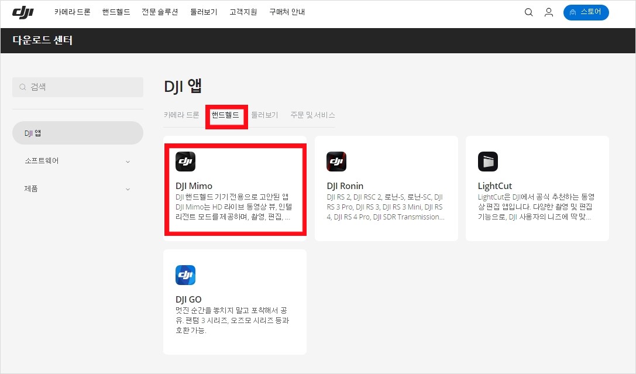Open the 핸드헬드 top navigation menu
The height and width of the screenshot is (374, 636).
tap(116, 12)
